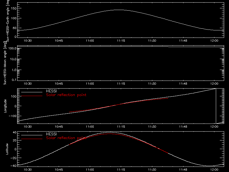Image resolution: width=229 pixels, height=172 pixels.
Task: Click the -40 tick label on Latitude axis
Action: tap(13, 166)
